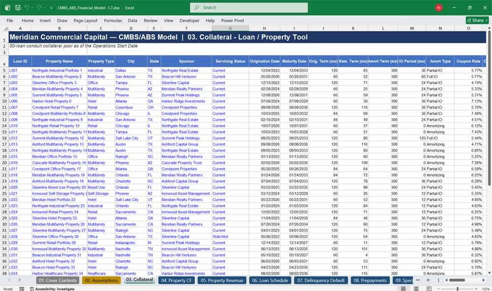Open Customize Quick Access Toolbar dropdown

[x=51, y=8]
